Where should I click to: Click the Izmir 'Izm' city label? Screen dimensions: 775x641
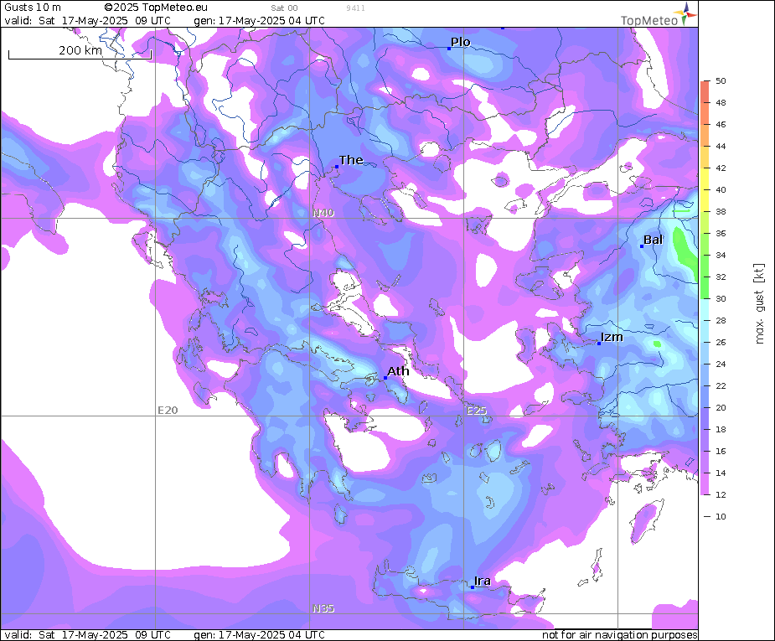pyautogui.click(x=612, y=337)
